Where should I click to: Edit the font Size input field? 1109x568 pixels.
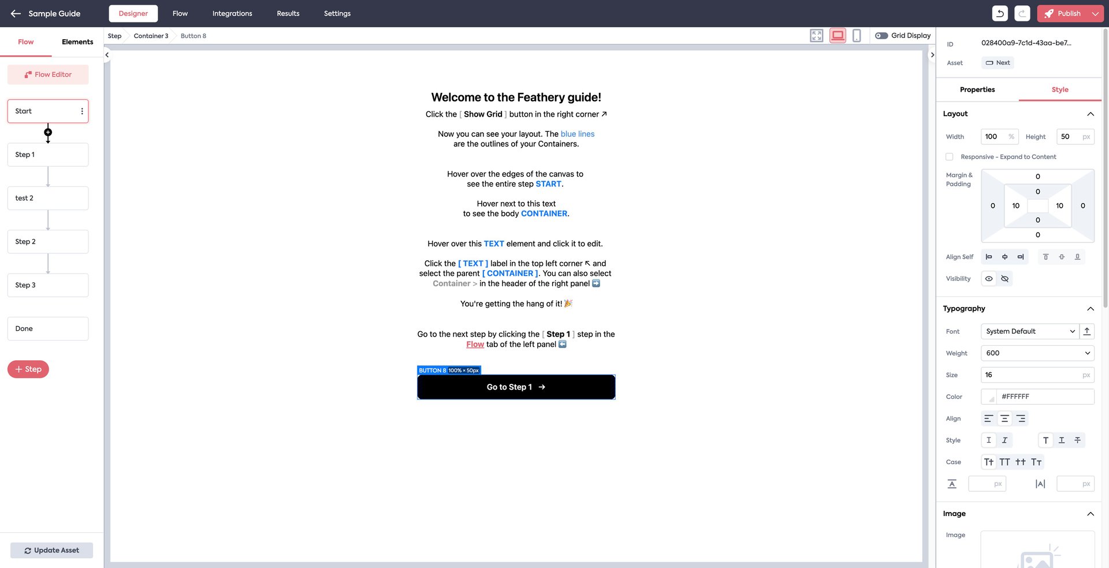[1037, 375]
